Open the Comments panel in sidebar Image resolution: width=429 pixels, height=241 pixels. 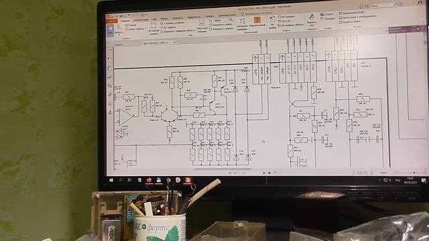(x=110, y=86)
